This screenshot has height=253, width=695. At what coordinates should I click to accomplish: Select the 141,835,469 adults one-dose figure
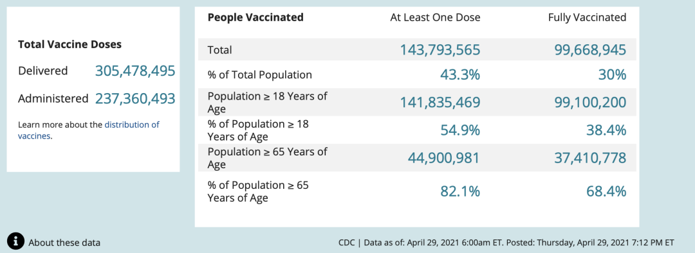point(440,103)
